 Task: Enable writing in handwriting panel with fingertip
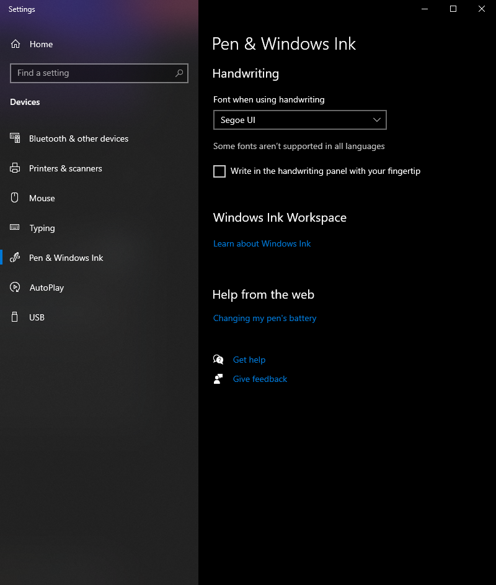tap(219, 171)
